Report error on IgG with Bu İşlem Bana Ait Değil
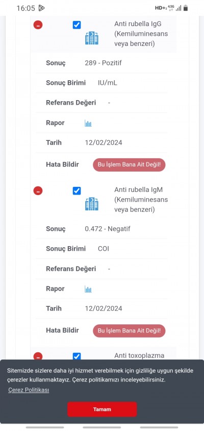 129,164
